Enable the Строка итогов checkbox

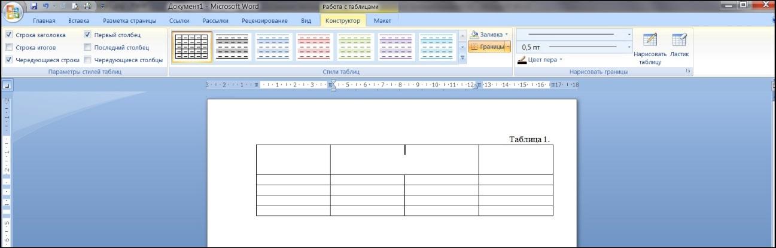coord(9,47)
